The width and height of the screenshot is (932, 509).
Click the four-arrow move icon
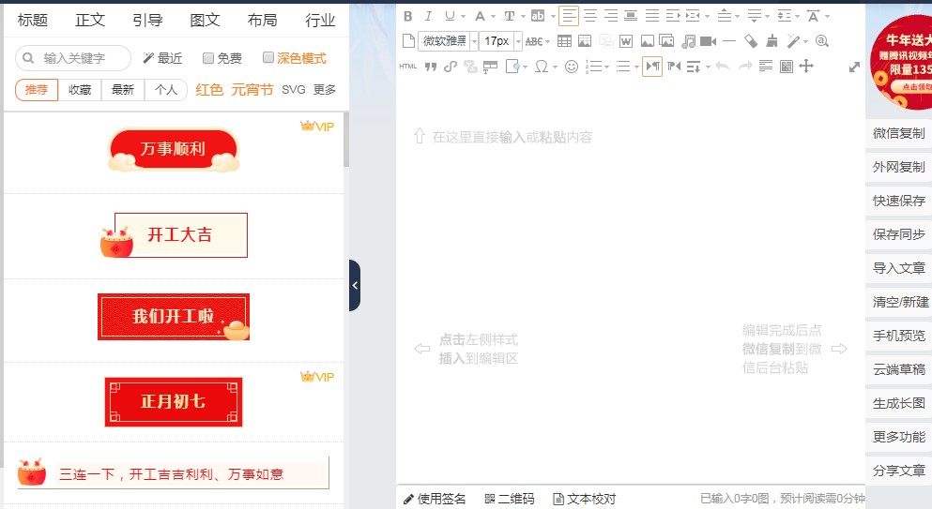pyautogui.click(x=806, y=66)
